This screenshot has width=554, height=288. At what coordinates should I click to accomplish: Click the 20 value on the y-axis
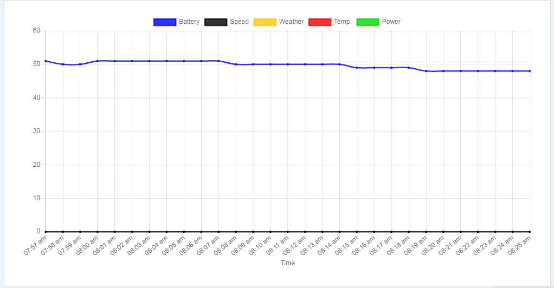[37, 165]
